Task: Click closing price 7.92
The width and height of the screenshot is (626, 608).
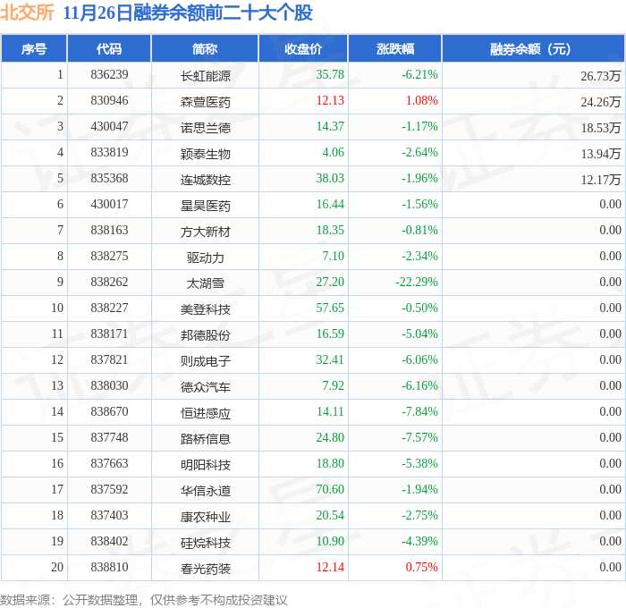Action: [333, 386]
